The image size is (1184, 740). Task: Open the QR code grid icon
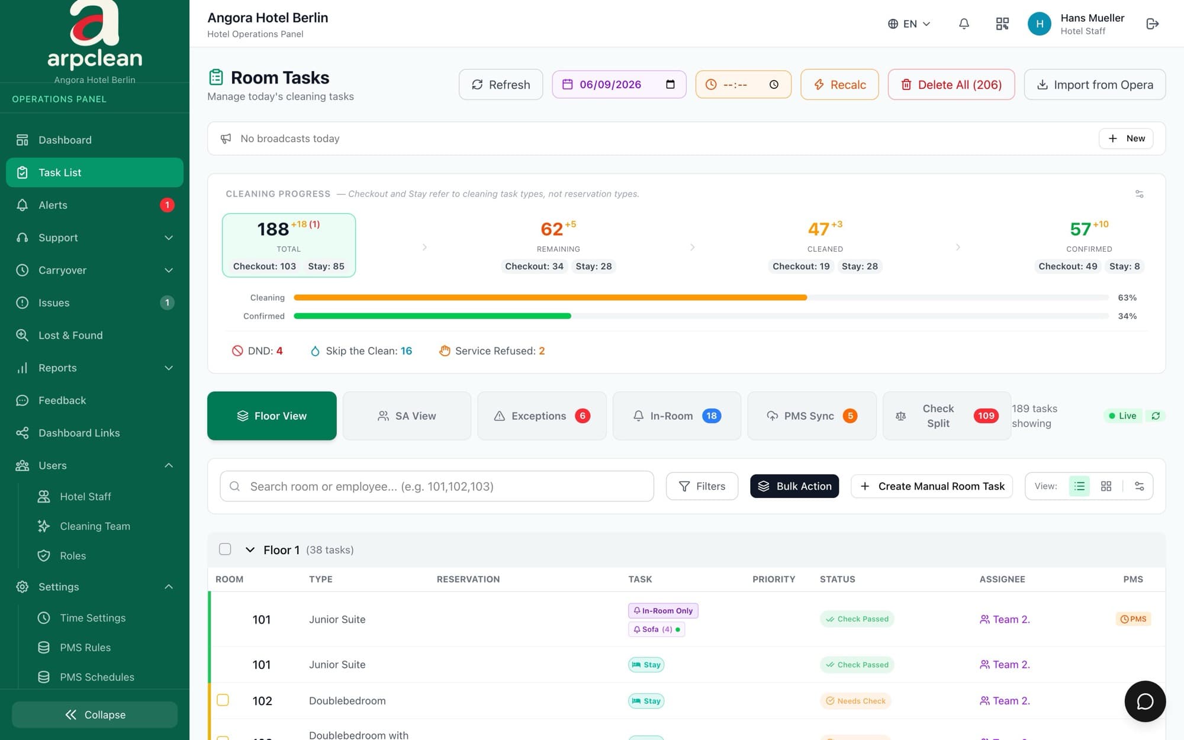[x=1002, y=24]
